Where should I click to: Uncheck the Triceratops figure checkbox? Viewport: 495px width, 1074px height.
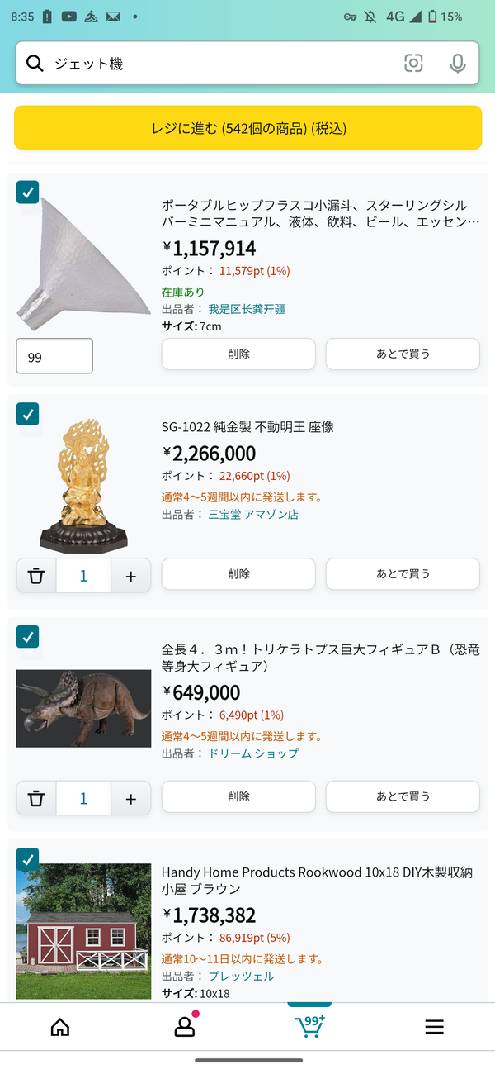tap(28, 637)
